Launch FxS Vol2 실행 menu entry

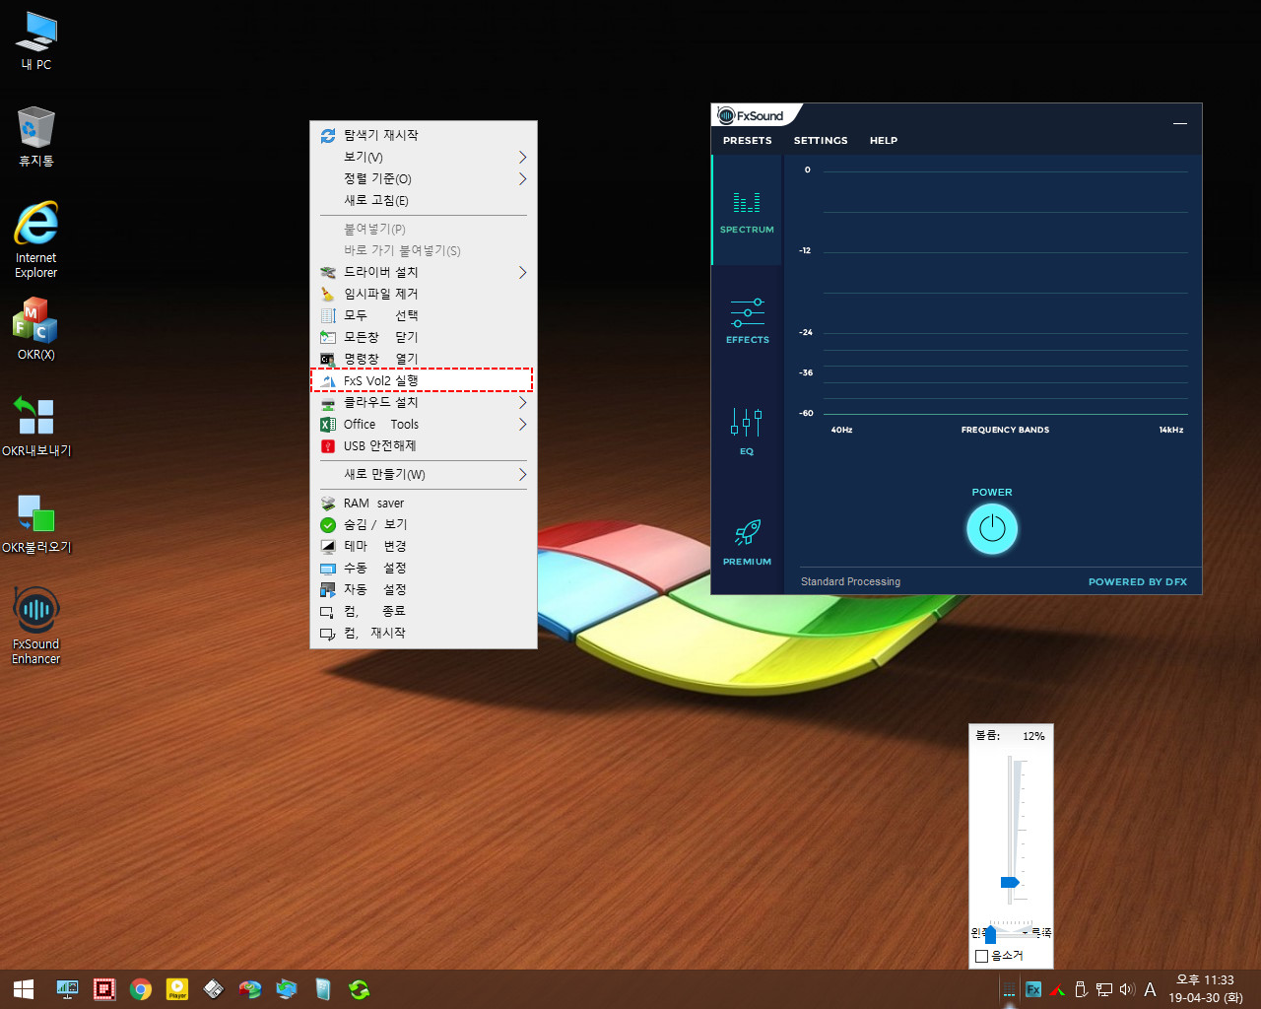[x=424, y=380]
